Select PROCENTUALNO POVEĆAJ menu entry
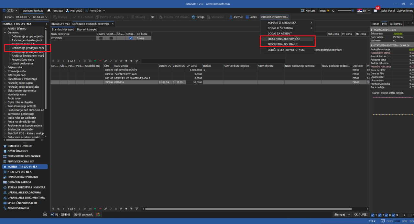Viewport: 414px width, 224px height. coord(284,39)
